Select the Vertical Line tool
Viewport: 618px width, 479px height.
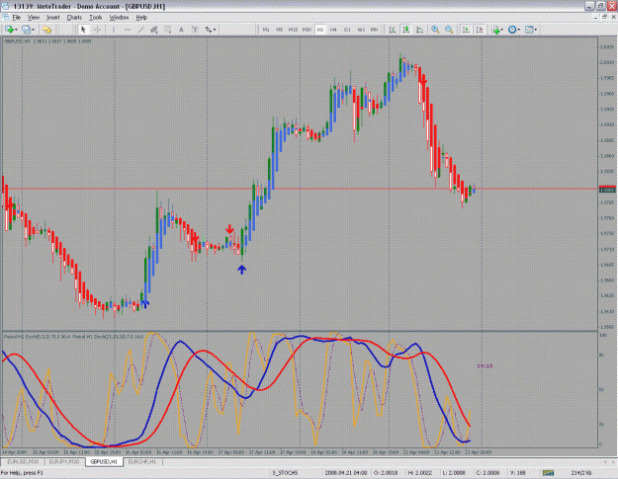click(x=114, y=30)
